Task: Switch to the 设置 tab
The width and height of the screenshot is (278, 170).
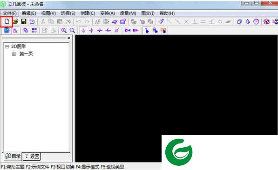Action: click(32, 157)
